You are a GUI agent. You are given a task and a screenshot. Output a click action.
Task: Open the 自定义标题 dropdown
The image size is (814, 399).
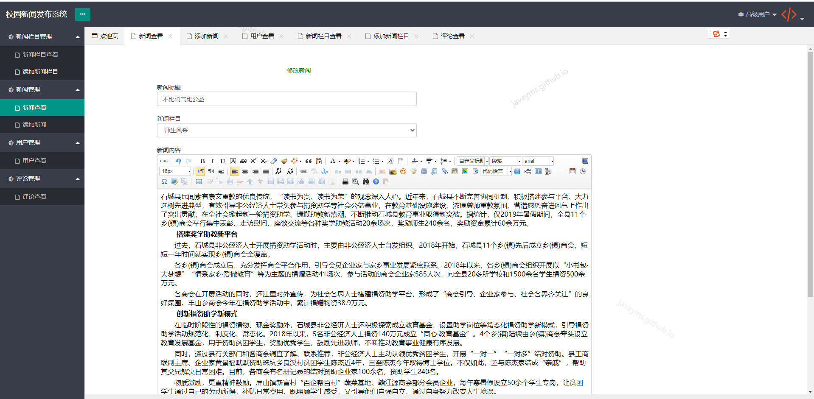[473, 161]
